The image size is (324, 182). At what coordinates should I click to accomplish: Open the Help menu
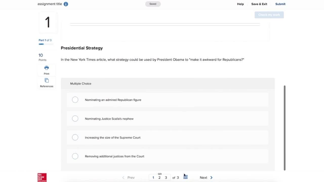(x=240, y=4)
